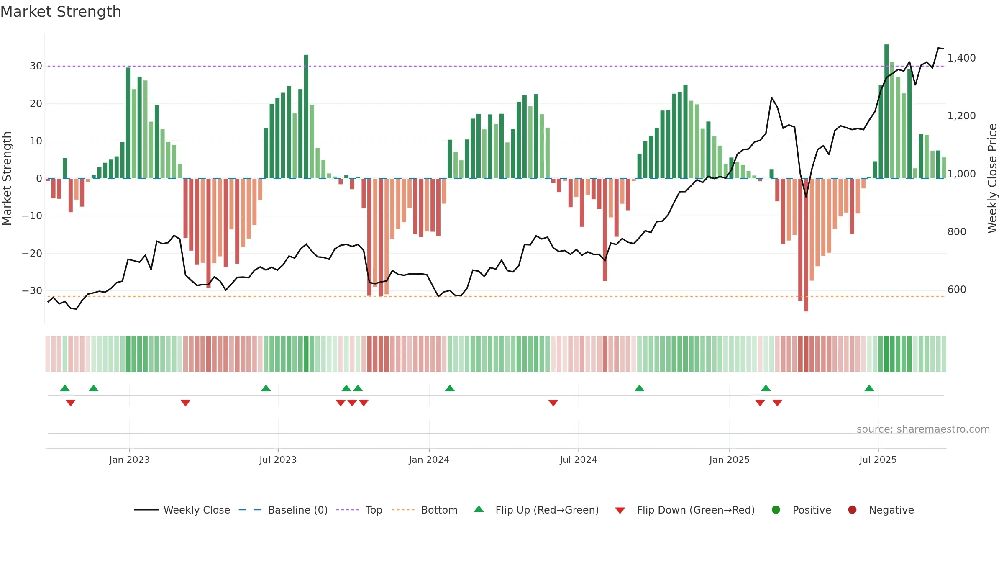Select the Flip Up marker nearest Jan 2024
1004x565 pixels.
point(450,388)
